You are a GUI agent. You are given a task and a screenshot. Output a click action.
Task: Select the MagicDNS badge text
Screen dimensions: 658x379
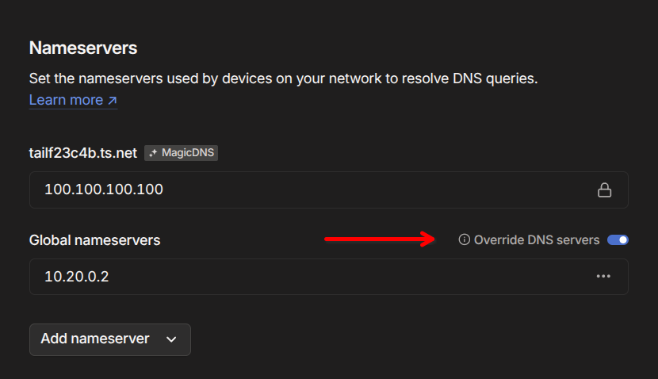pyautogui.click(x=187, y=153)
